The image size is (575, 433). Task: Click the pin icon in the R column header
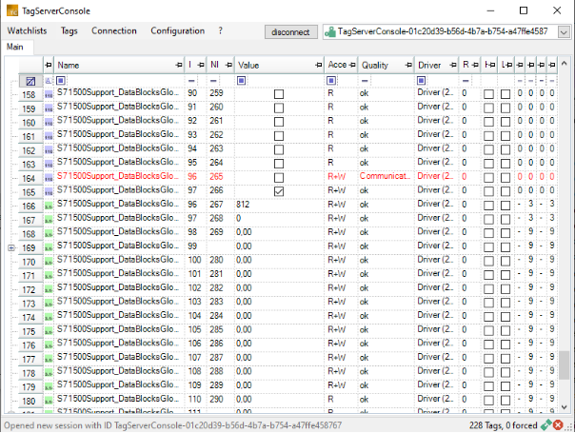coord(475,66)
